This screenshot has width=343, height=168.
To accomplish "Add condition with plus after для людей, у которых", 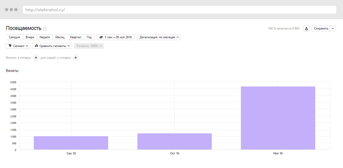I will (x=76, y=58).
